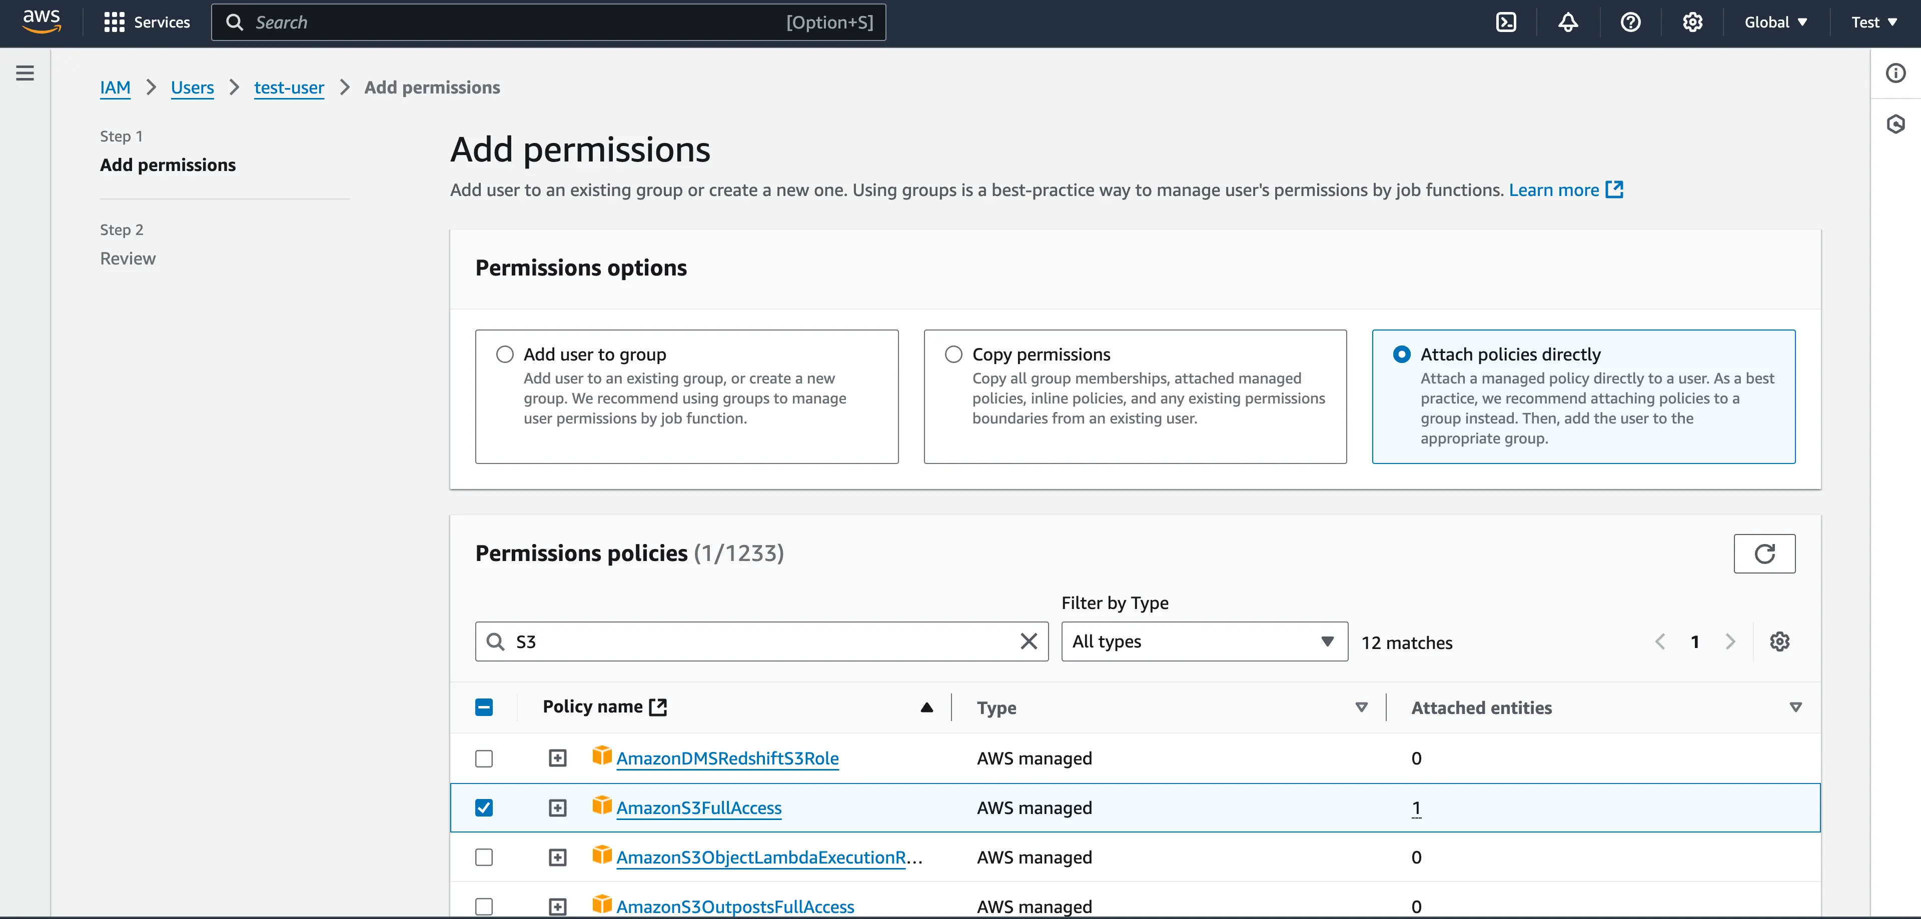
Task: Focus the policy filter field with S3
Action: (x=761, y=641)
